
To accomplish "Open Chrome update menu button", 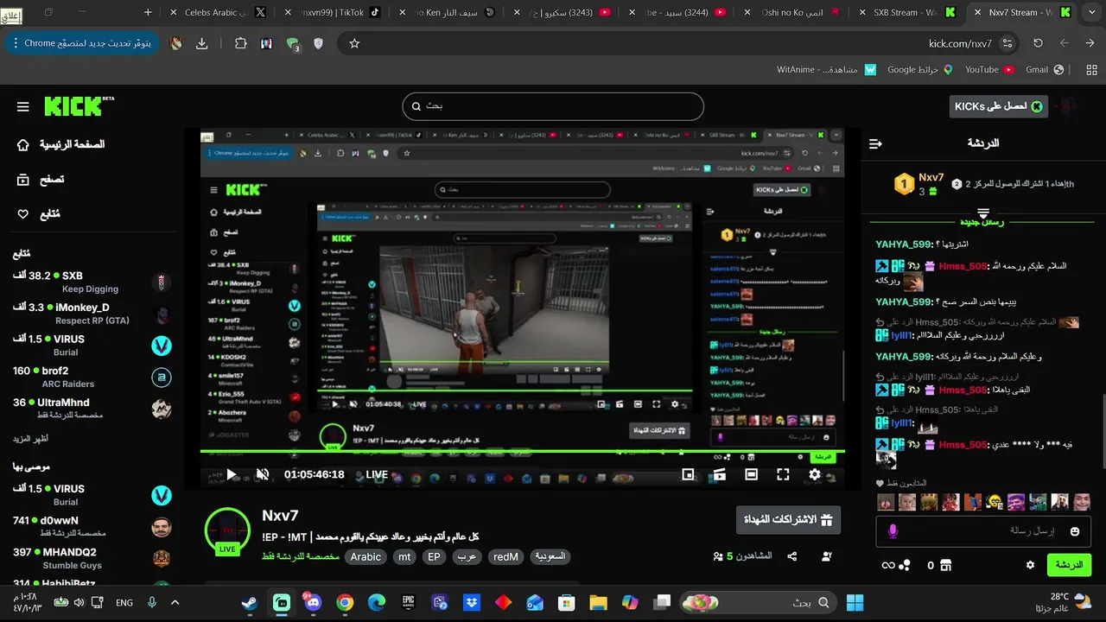I will [x=82, y=43].
